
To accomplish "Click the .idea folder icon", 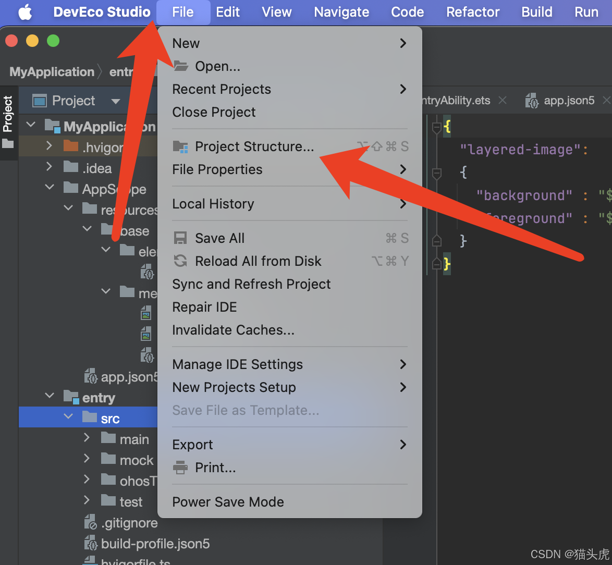I will coord(71,167).
